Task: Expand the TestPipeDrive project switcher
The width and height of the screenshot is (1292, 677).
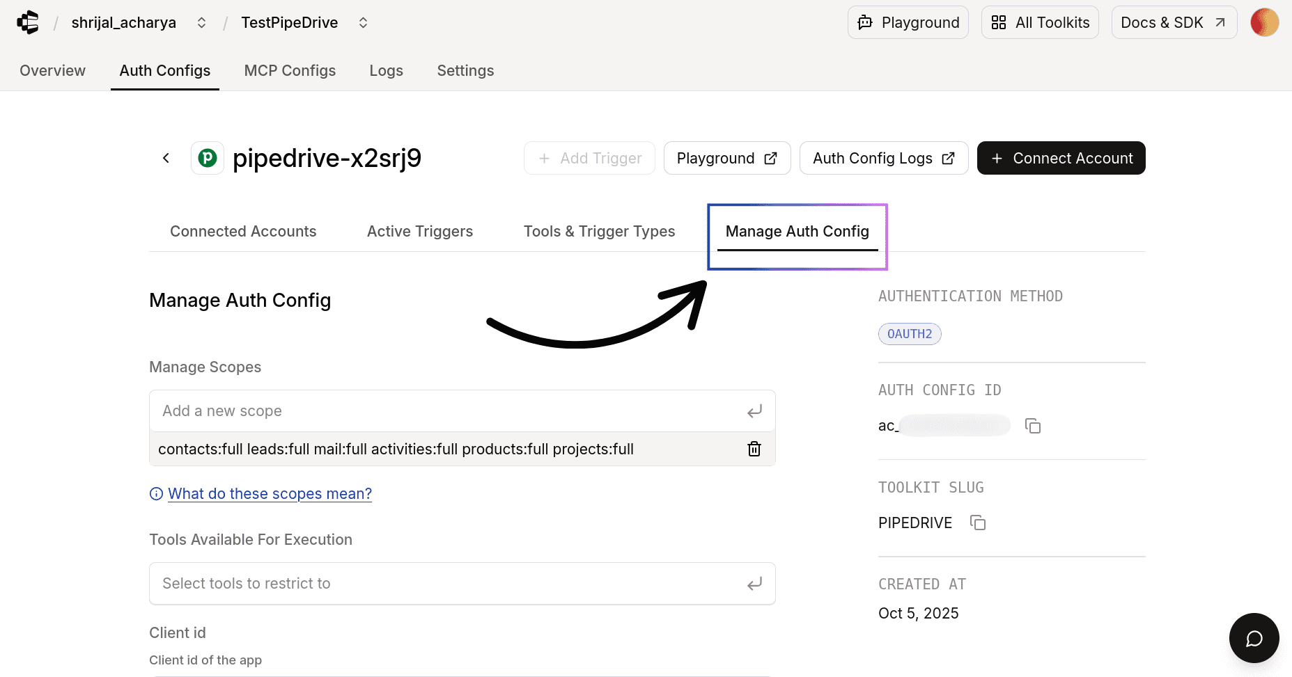Action: point(363,23)
